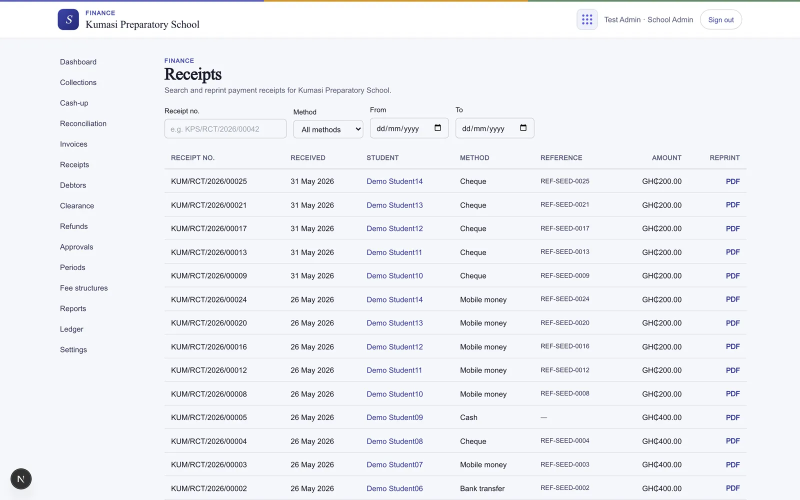Download PDF for receipt 00017

tap(732, 228)
